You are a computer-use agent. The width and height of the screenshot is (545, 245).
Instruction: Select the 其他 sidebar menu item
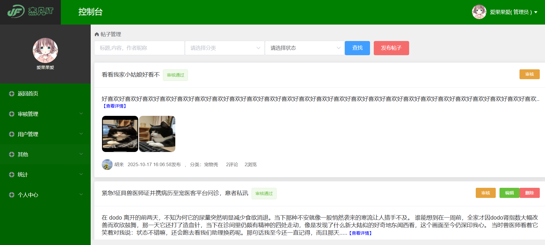point(45,154)
